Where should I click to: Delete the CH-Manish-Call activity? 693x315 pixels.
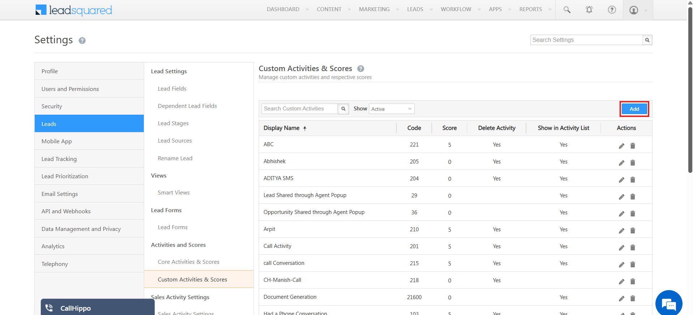[633, 281]
